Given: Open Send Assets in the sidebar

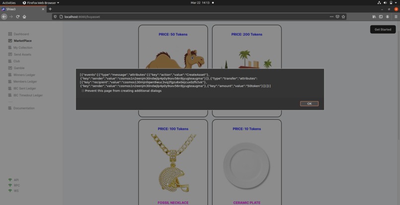Looking at the screenshot, I should (22, 55).
